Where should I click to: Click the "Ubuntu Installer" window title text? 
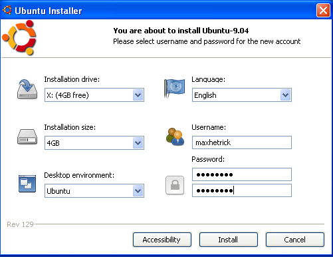click(49, 11)
